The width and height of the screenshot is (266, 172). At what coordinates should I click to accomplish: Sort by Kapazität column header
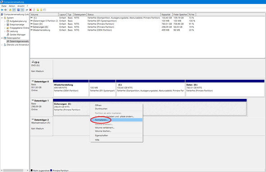click(x=166, y=14)
